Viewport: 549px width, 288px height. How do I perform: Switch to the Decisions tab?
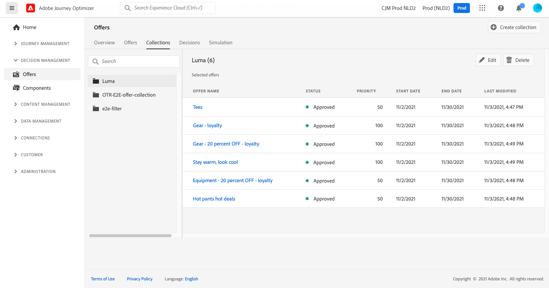click(x=189, y=42)
